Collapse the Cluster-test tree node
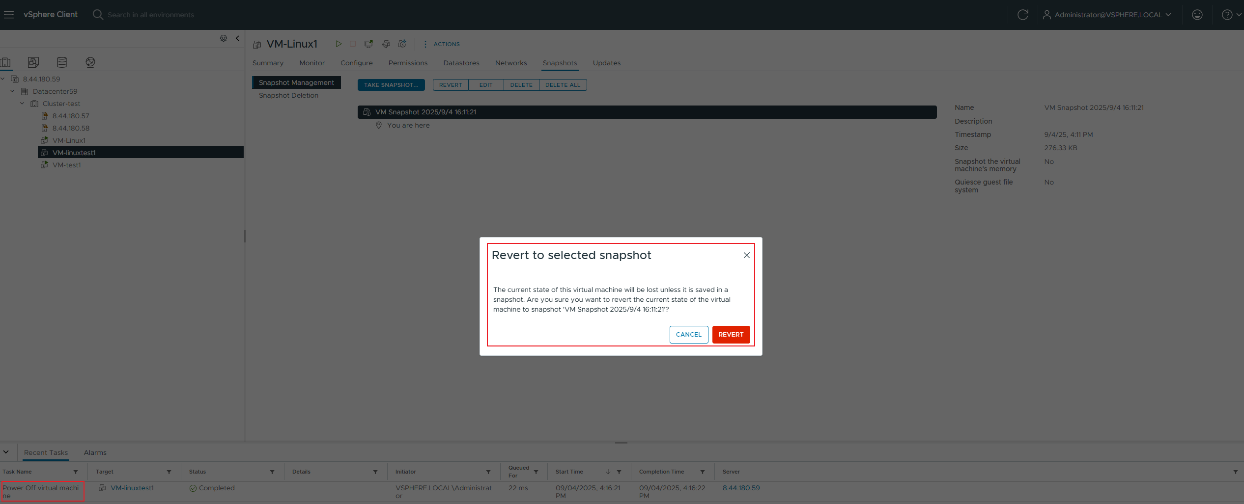1244x504 pixels. [22, 103]
